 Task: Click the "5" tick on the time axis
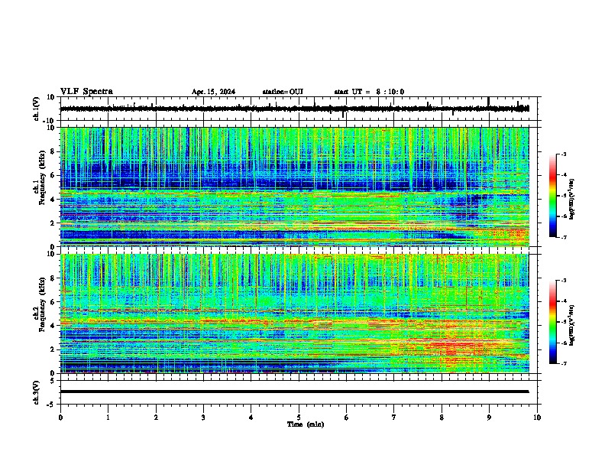[x=299, y=418]
